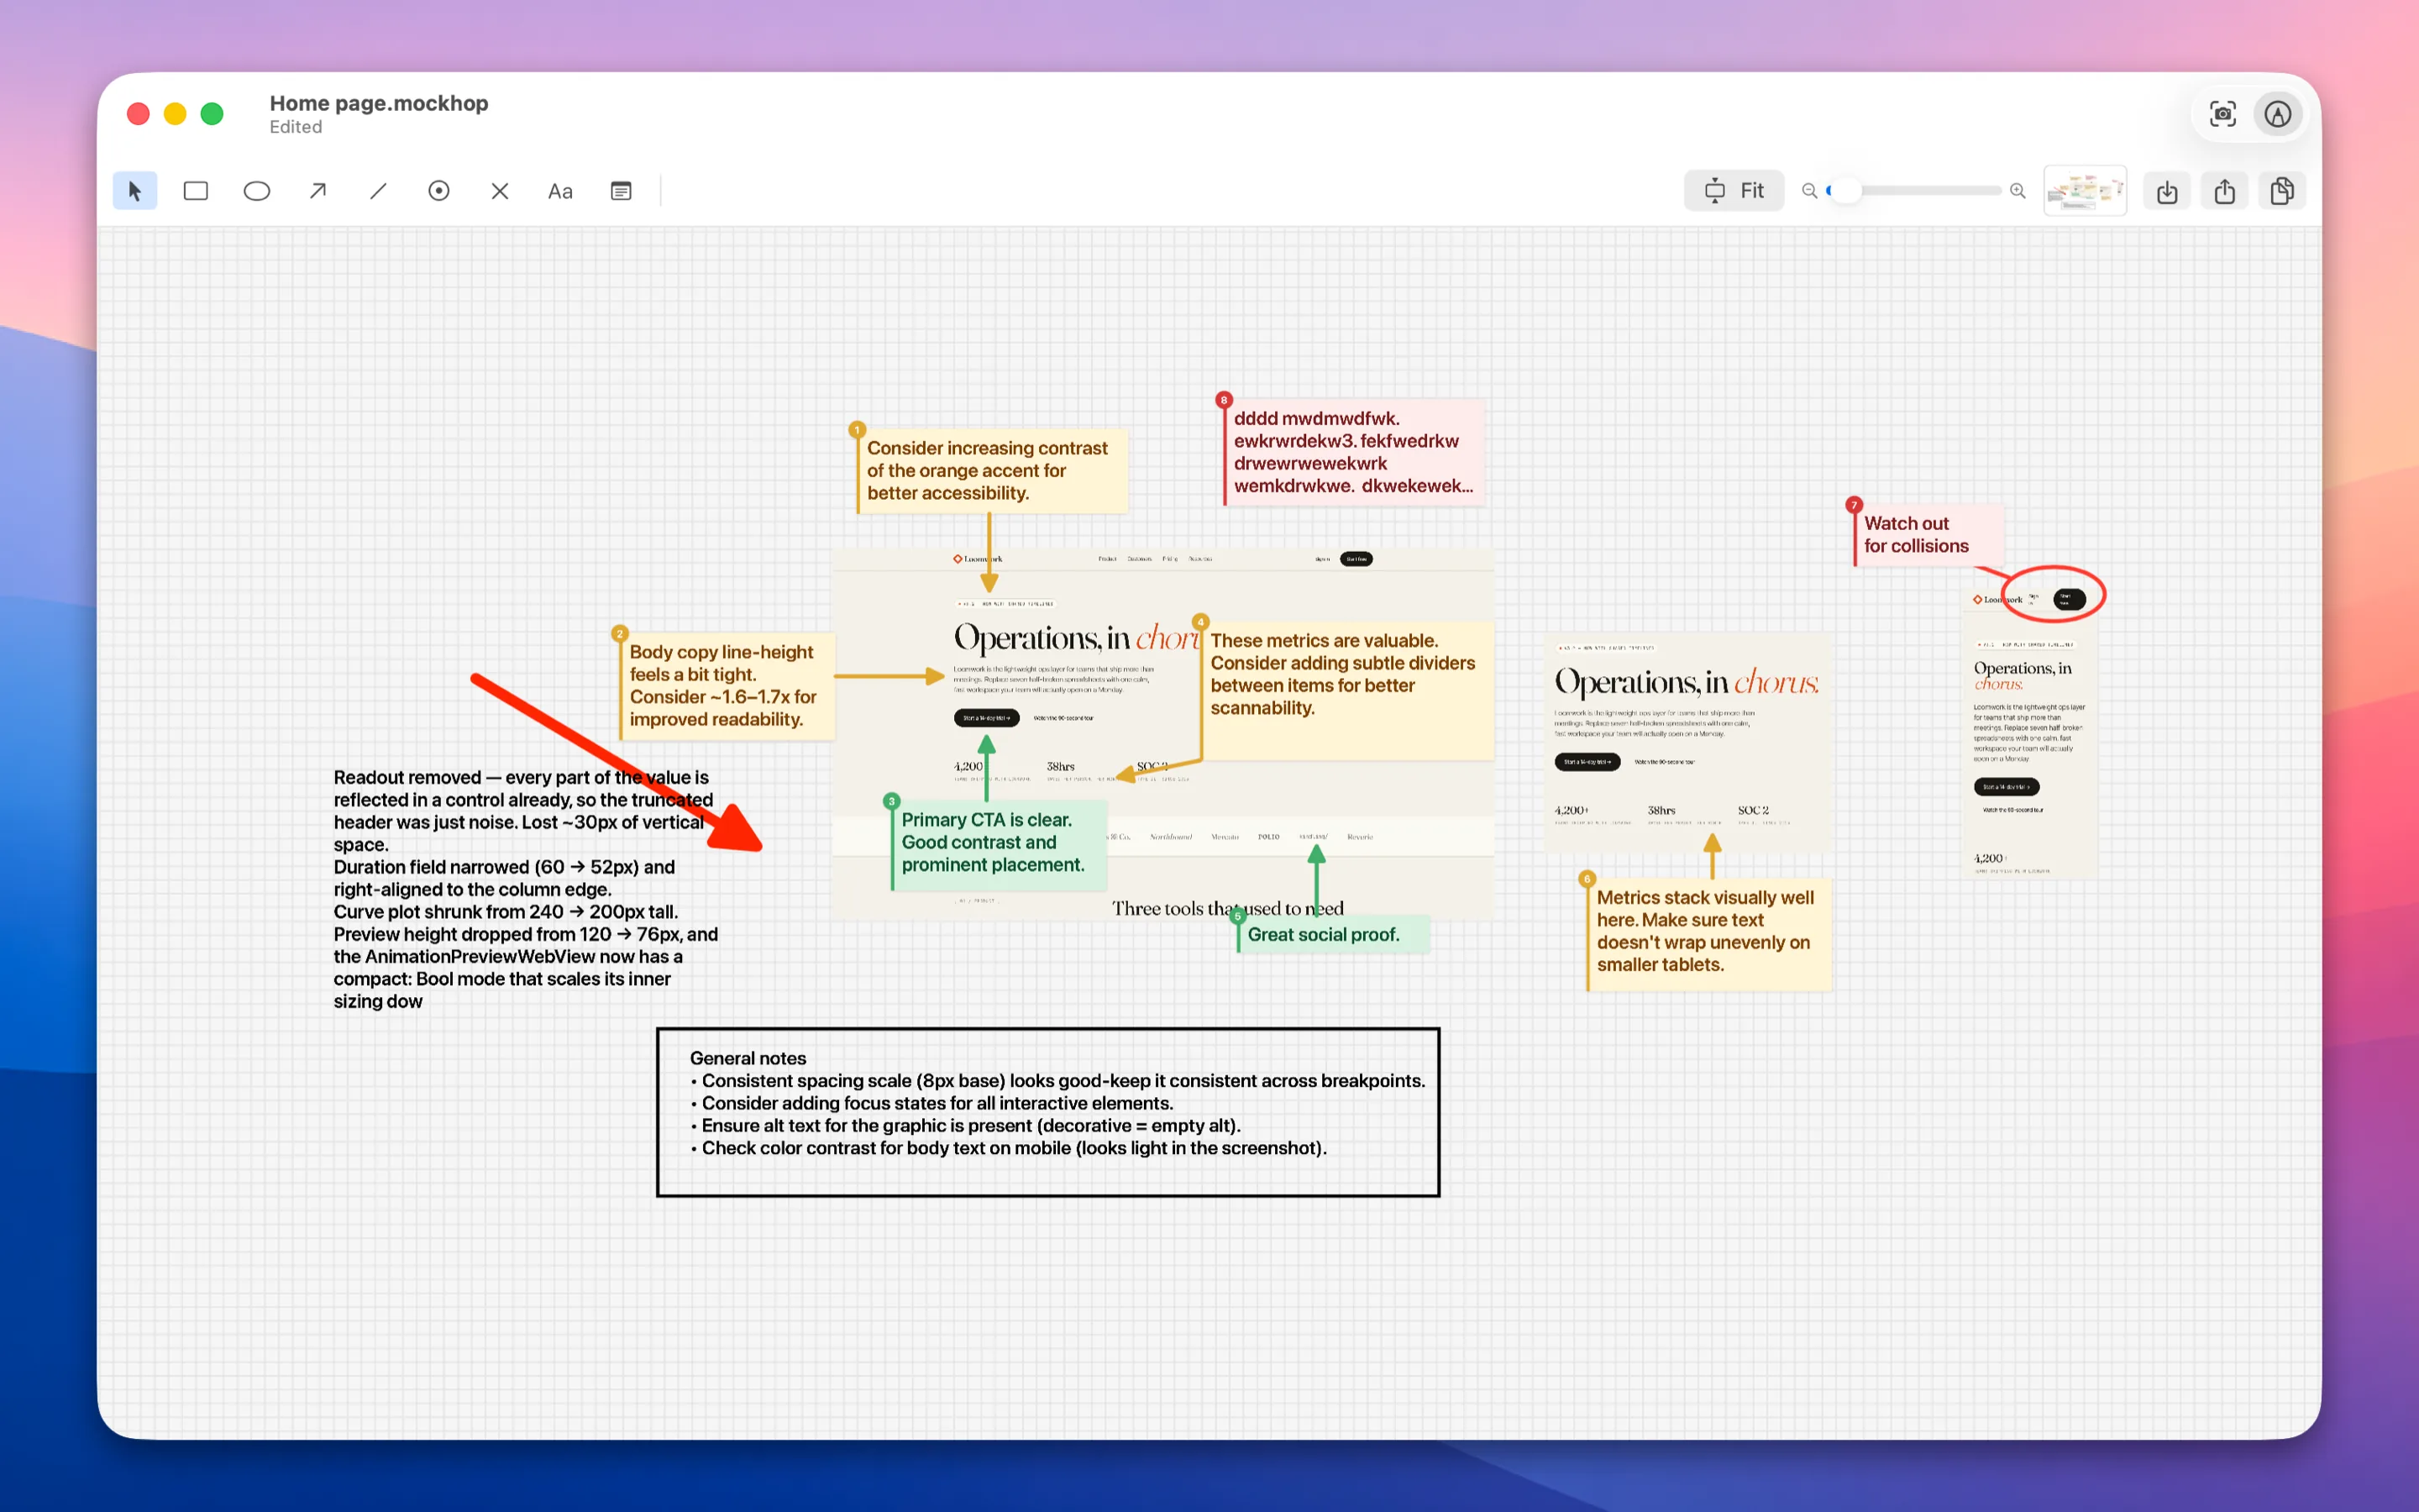Select the Rectangle shape tool

click(x=196, y=190)
